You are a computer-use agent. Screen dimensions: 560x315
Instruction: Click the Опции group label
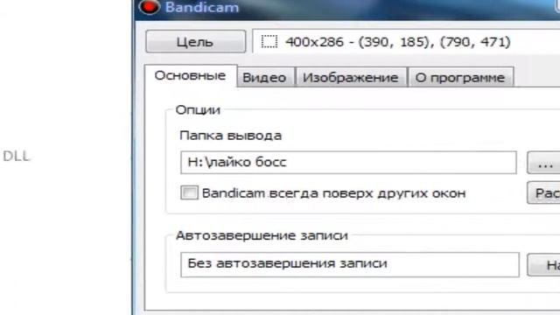tap(198, 110)
